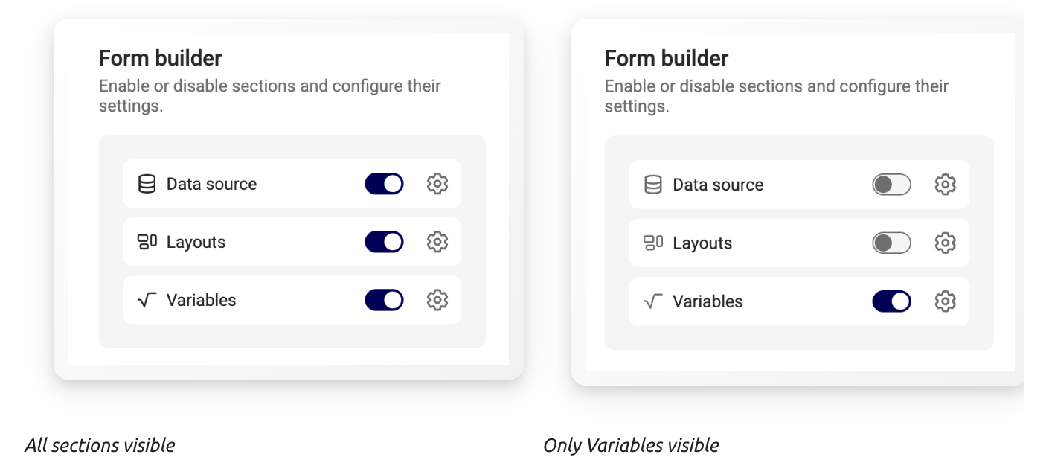Select Data source label in 'All sections visible' panel
Image resolution: width=1049 pixels, height=460 pixels.
point(211,184)
